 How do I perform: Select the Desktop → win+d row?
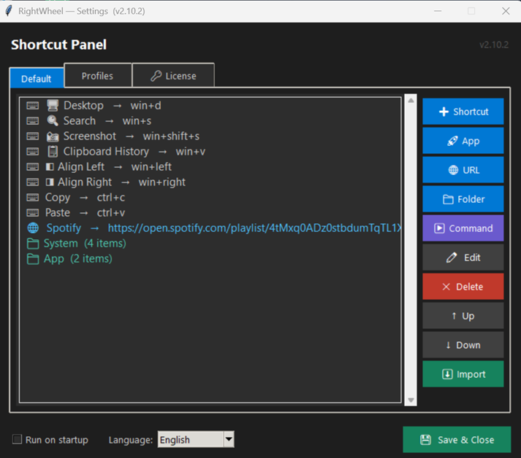pos(210,106)
